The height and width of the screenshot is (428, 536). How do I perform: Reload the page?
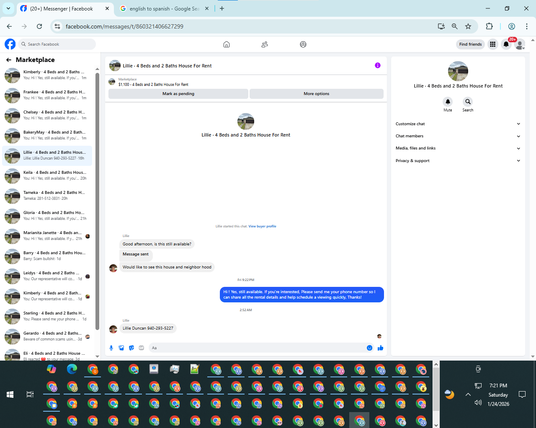click(39, 26)
